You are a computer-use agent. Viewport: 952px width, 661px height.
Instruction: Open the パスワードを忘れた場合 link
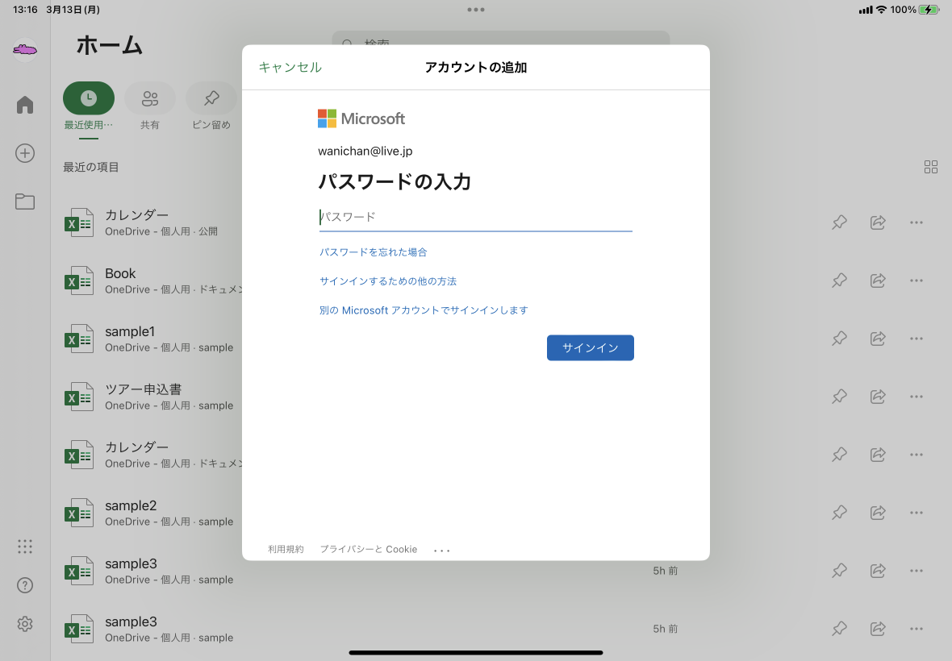373,252
